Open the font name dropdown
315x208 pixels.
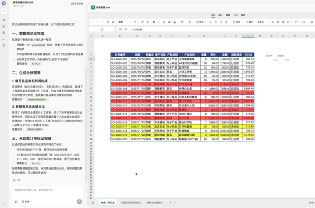(125, 22)
